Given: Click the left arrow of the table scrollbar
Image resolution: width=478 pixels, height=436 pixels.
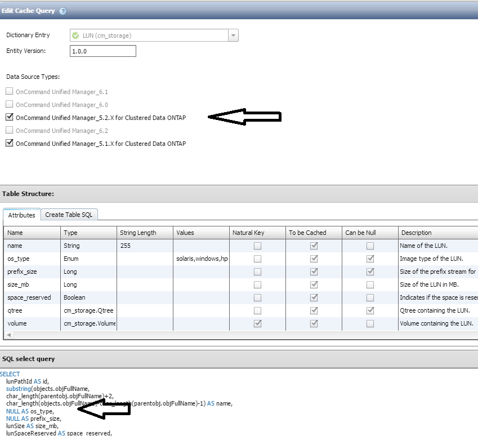Looking at the screenshot, I should 9,335.
